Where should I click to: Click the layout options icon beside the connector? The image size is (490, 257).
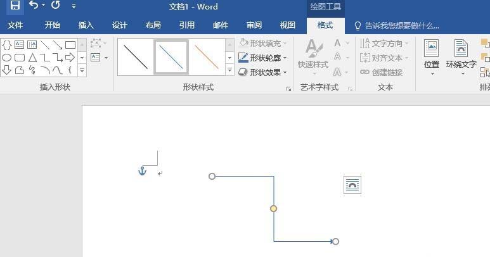[x=352, y=185]
